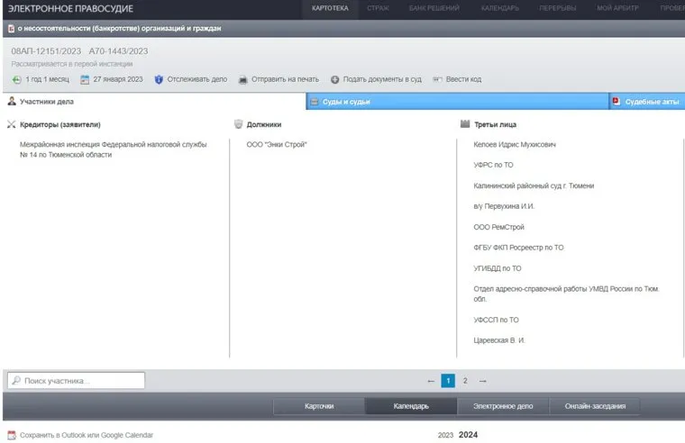
Task: Select year 2023 in the calendar
Action: [x=445, y=435]
